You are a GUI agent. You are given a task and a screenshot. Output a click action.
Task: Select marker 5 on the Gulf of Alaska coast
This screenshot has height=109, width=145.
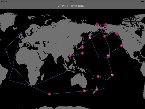coord(117,33)
